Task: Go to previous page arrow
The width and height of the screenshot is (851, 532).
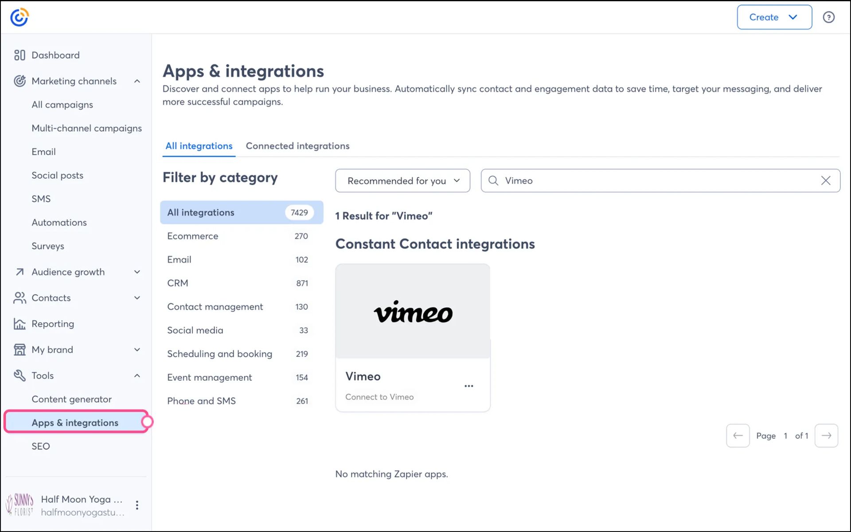Action: 738,435
